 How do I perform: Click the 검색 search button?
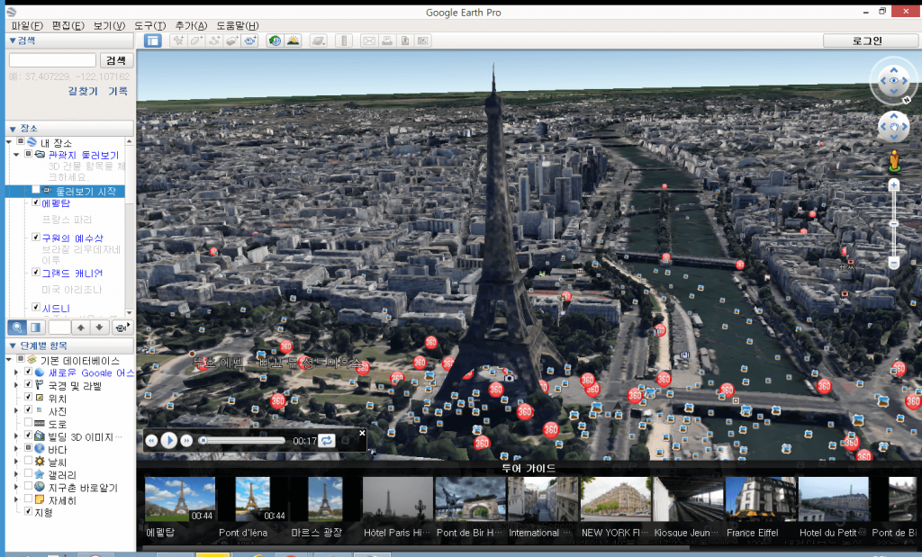116,60
